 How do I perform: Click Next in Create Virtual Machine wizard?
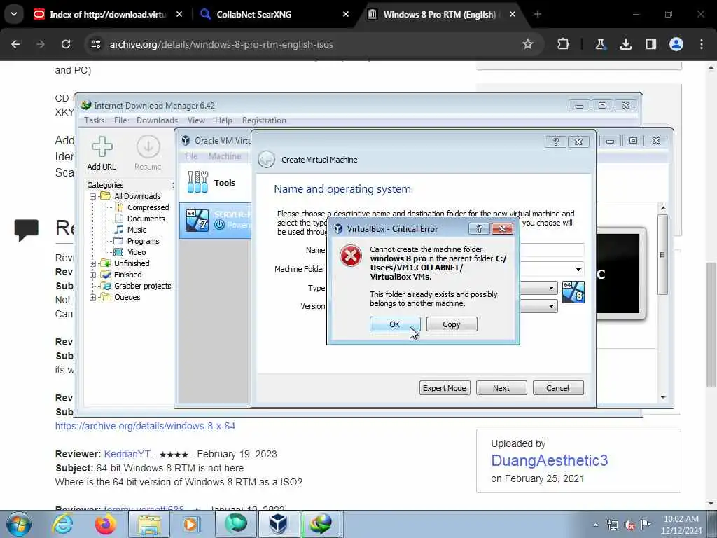[501, 387]
